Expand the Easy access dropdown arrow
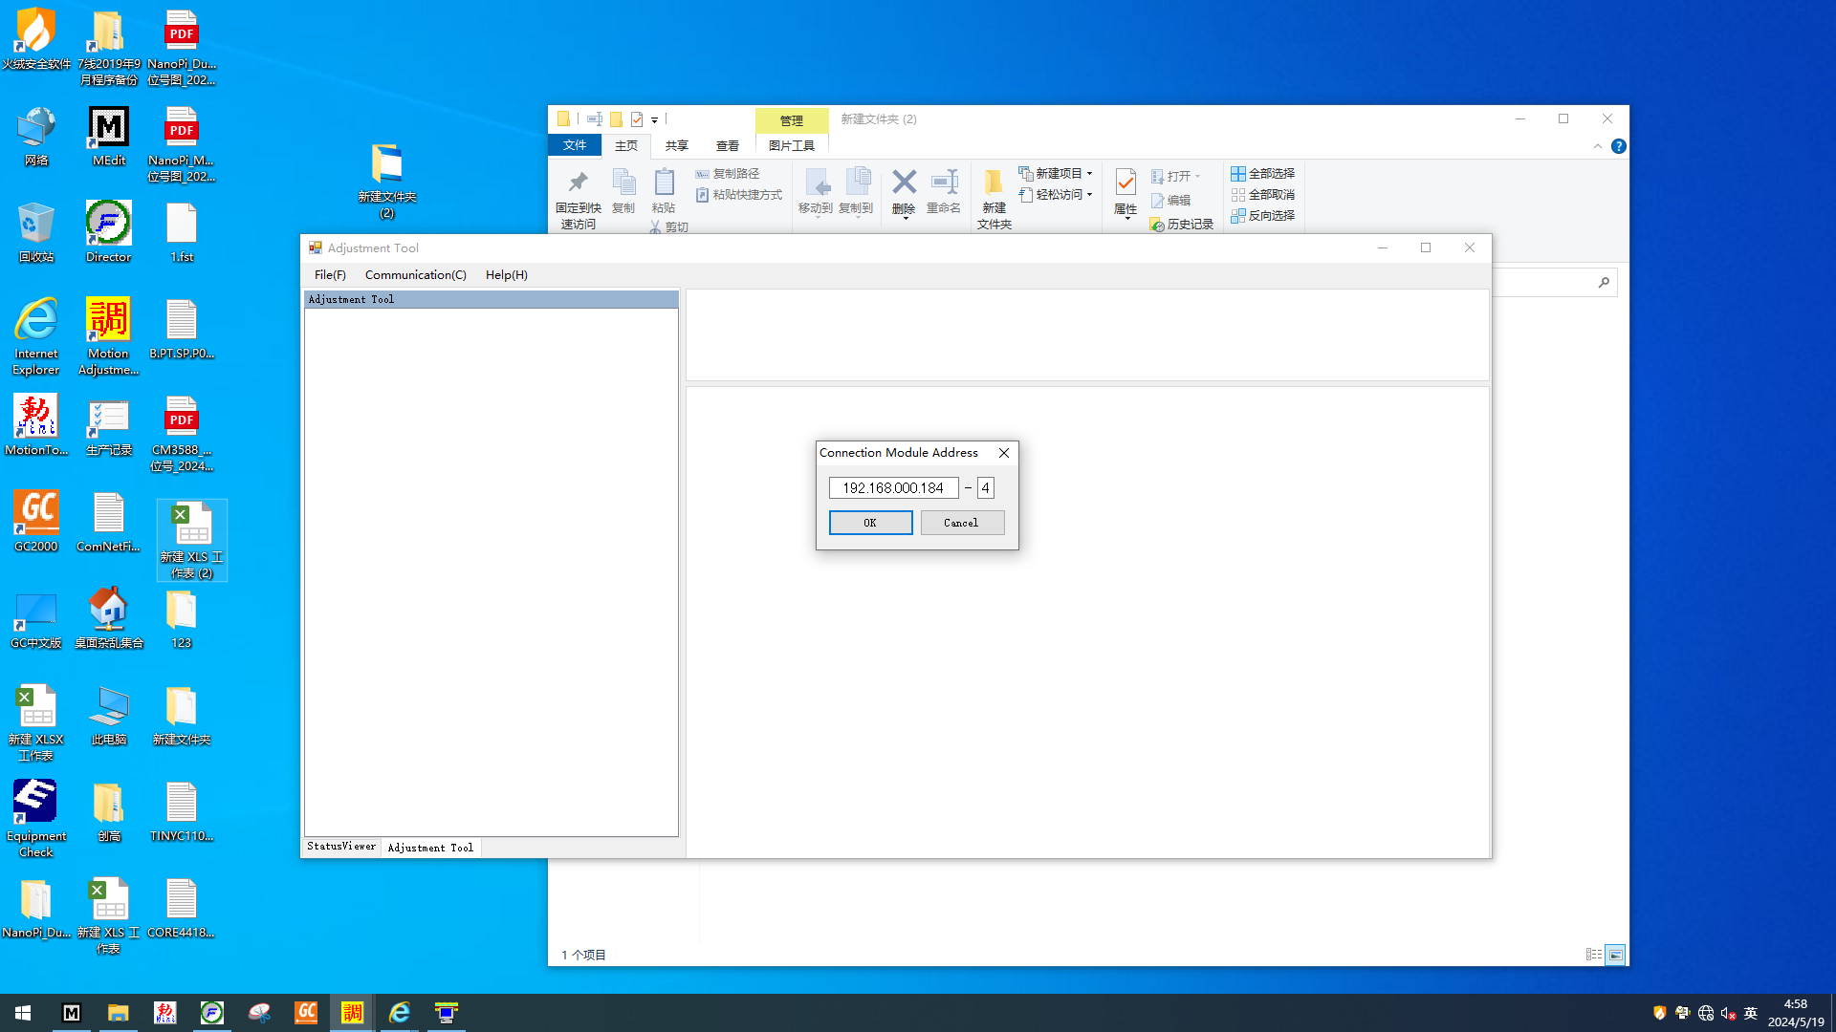 [1089, 195]
